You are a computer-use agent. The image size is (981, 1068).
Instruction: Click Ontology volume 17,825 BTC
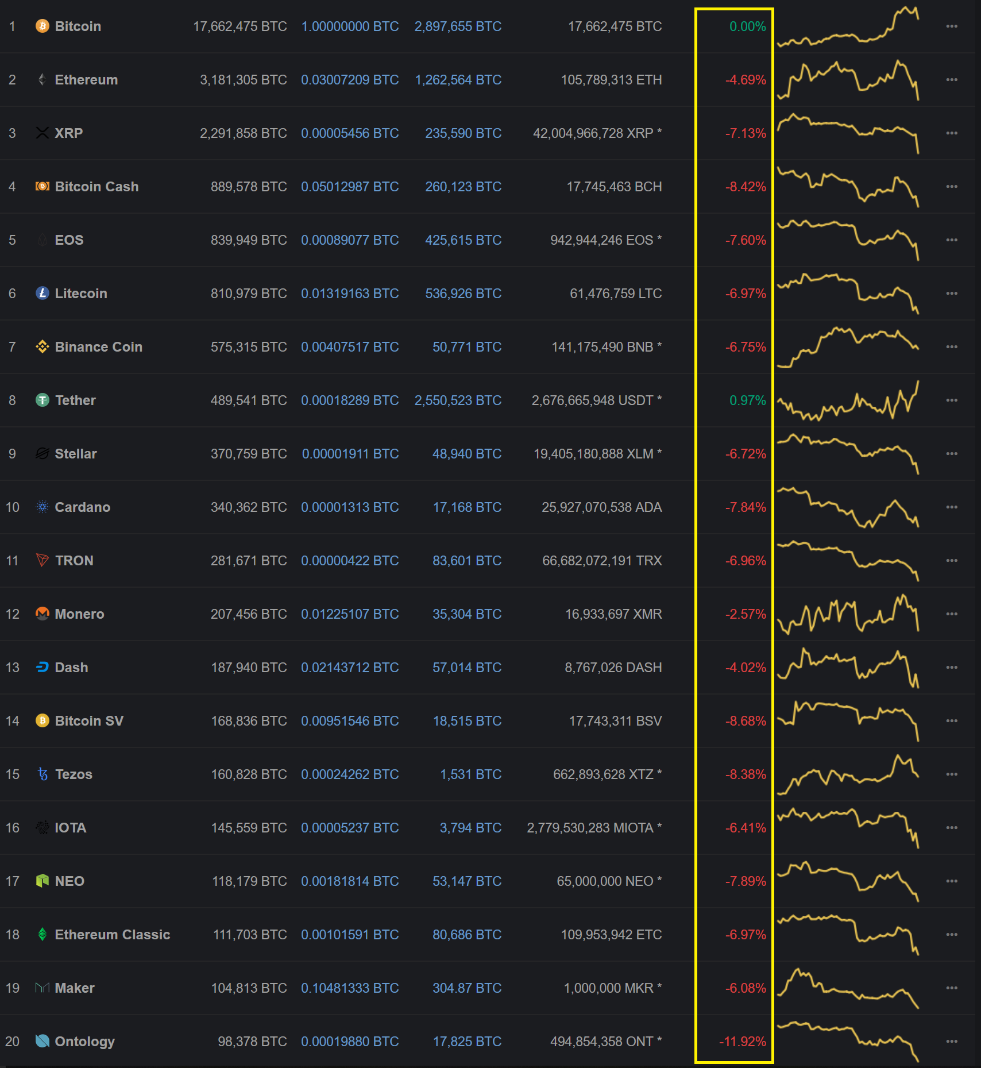point(467,1042)
